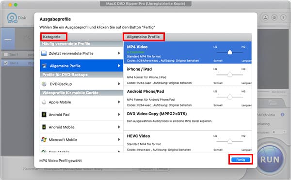Expand Apple Mobile arrow
The image size is (291, 180).
coord(119,102)
